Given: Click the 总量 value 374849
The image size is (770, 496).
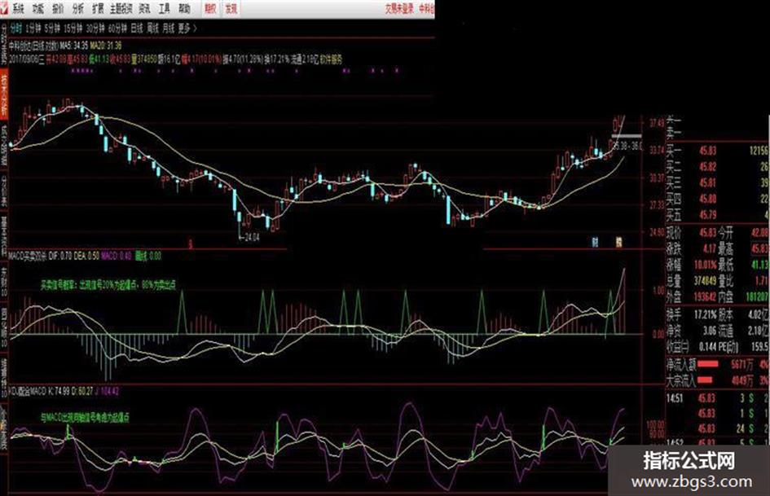Looking at the screenshot, I should [705, 280].
